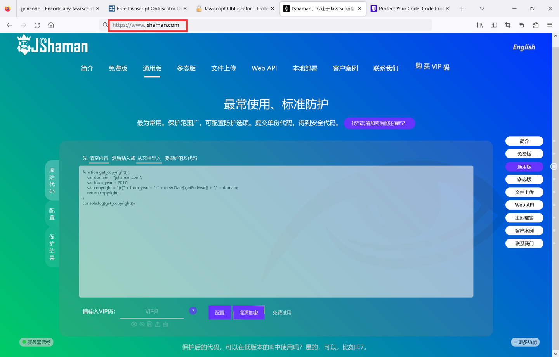The image size is (559, 357).
Task: Open the Firefox library icon in the toolbar
Action: [480, 25]
